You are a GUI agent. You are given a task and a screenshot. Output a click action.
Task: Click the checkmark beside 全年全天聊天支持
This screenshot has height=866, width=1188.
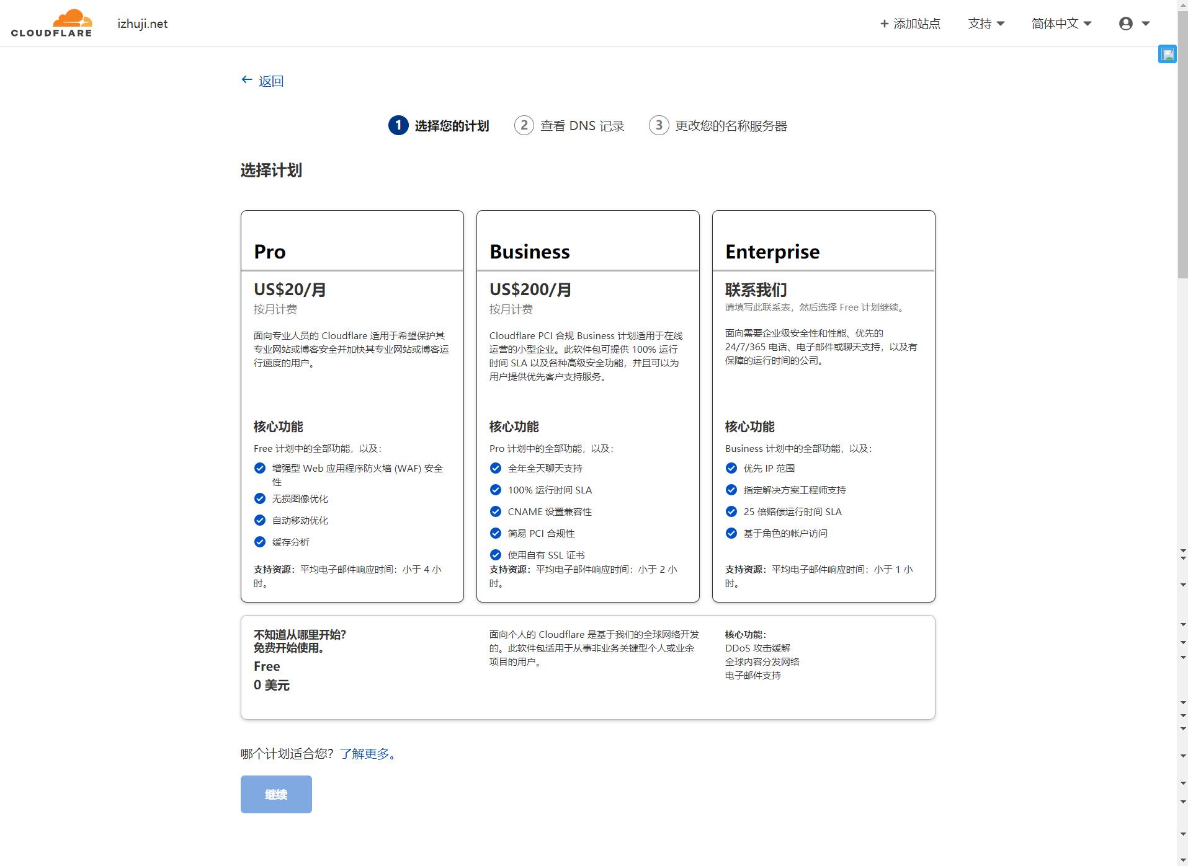pyautogui.click(x=496, y=468)
